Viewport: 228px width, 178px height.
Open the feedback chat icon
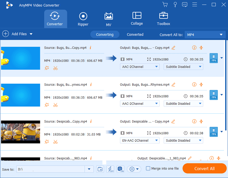185,5
